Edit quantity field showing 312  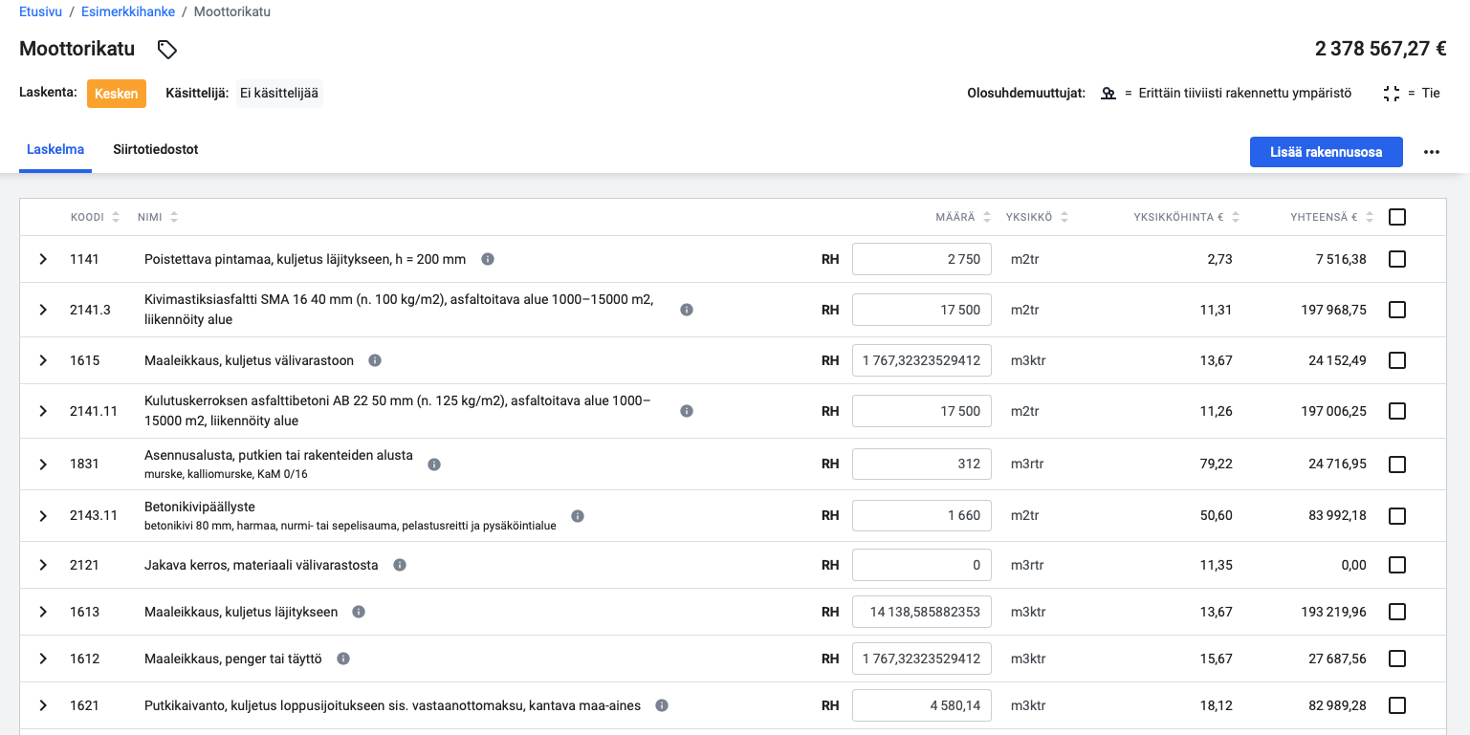tap(922, 465)
